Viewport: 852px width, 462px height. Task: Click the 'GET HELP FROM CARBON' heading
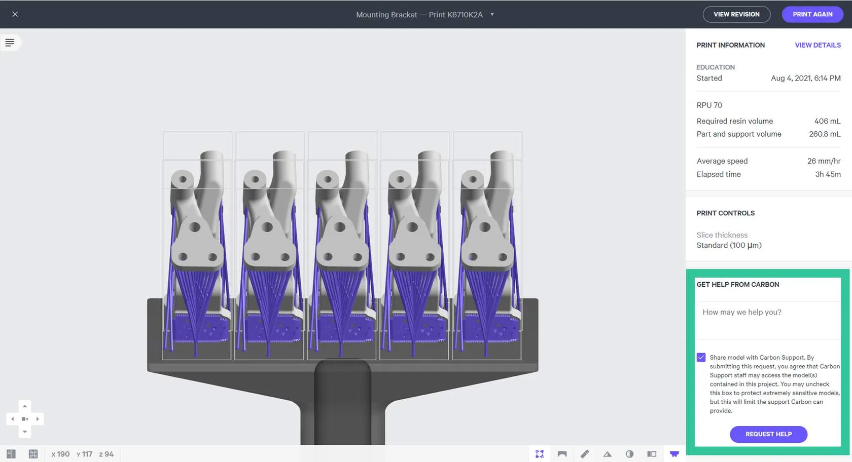(737, 285)
